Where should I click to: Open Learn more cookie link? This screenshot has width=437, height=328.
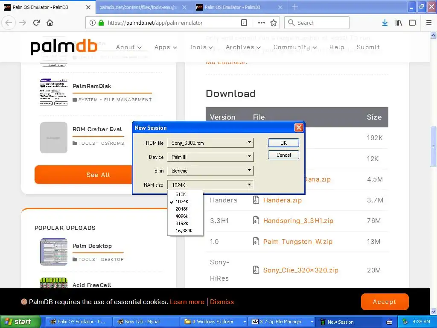pos(187,302)
